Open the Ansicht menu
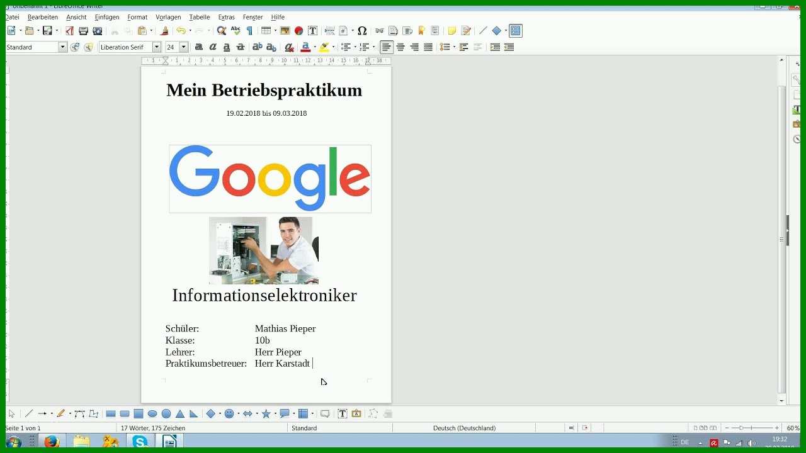 pyautogui.click(x=76, y=17)
